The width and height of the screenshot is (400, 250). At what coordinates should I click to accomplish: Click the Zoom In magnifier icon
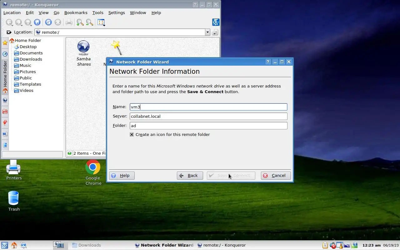pyautogui.click(x=80, y=22)
